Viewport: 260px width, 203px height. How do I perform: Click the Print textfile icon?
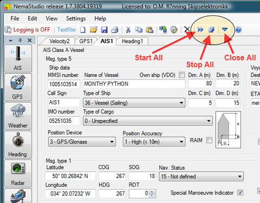[x=115, y=30]
